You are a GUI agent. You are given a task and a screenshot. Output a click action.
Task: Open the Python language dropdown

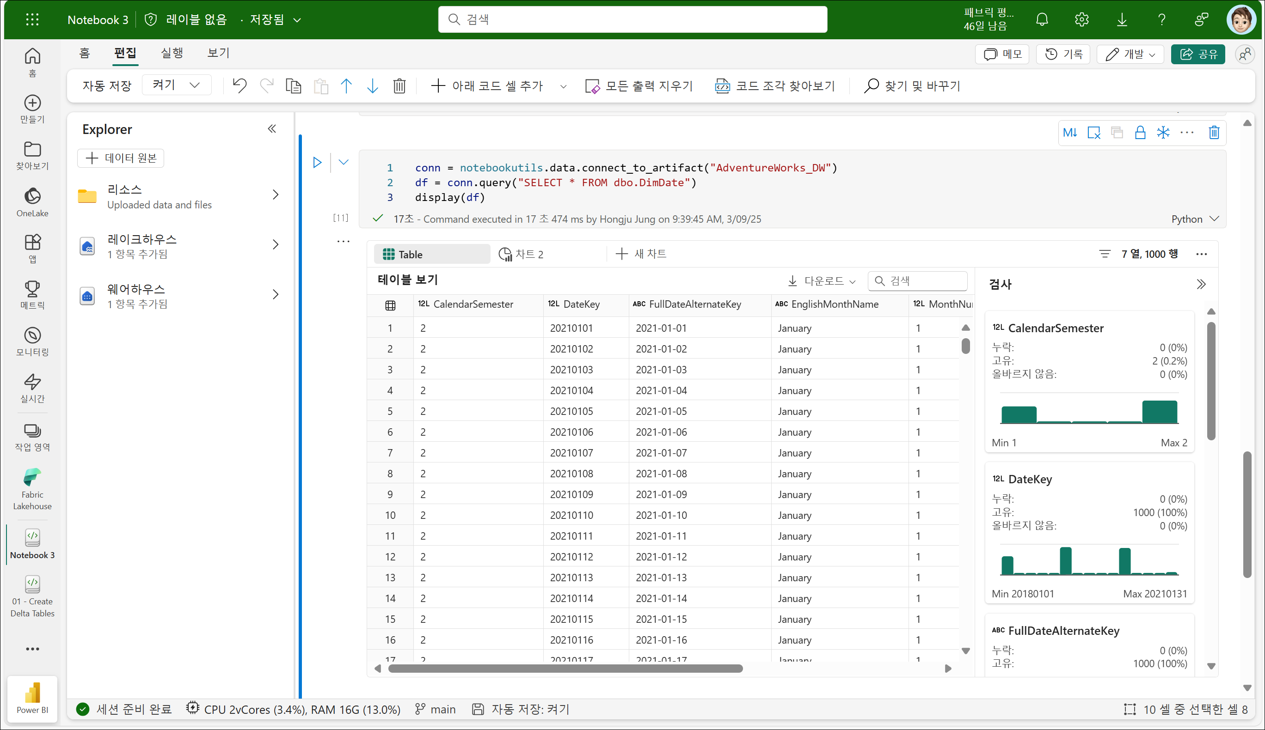(1195, 219)
